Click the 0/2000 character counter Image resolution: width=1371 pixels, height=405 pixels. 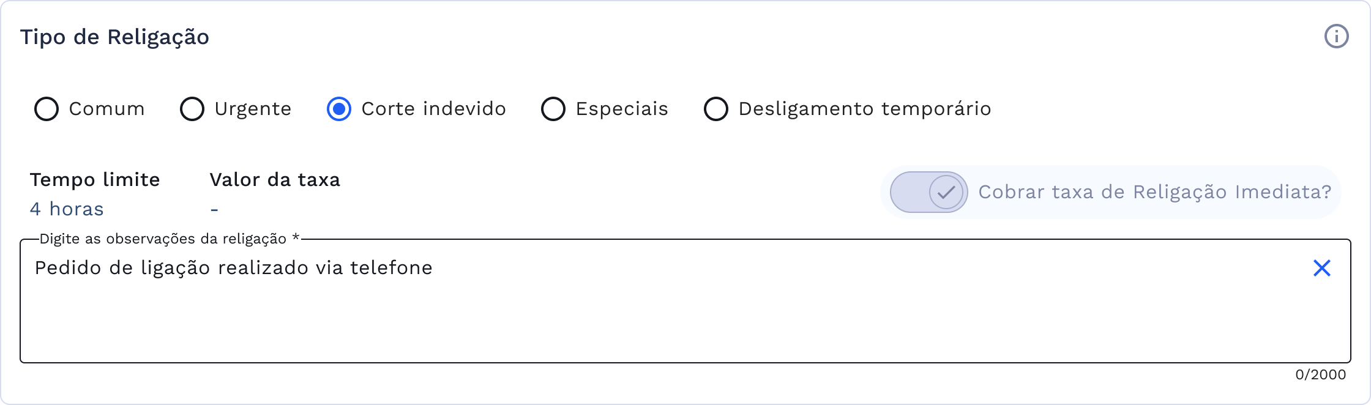(1320, 375)
